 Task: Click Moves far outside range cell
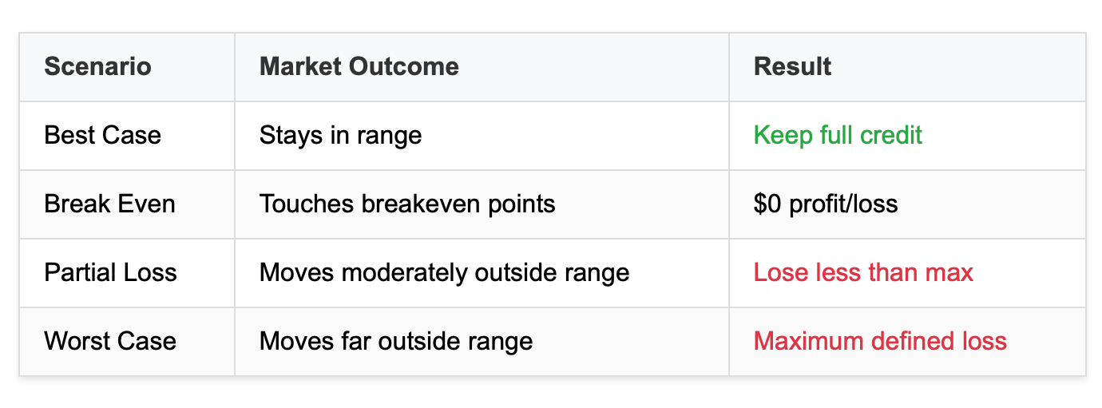[x=482, y=342]
